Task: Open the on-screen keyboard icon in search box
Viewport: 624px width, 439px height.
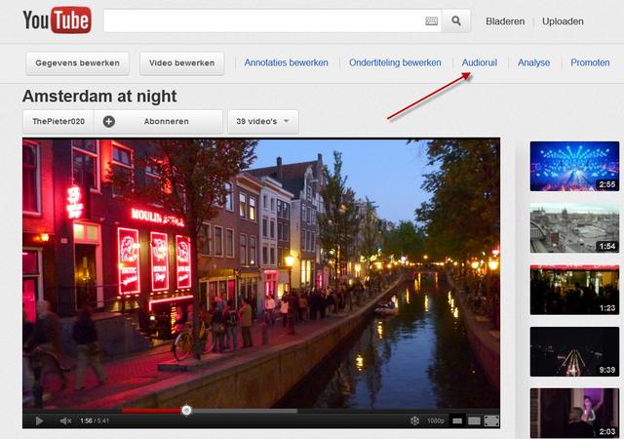Action: (x=432, y=20)
